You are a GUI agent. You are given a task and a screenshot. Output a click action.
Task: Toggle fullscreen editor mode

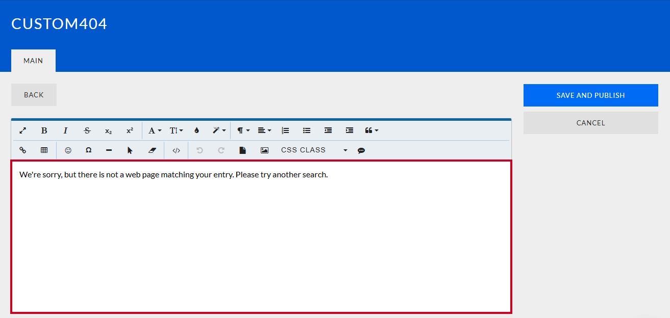click(x=22, y=130)
